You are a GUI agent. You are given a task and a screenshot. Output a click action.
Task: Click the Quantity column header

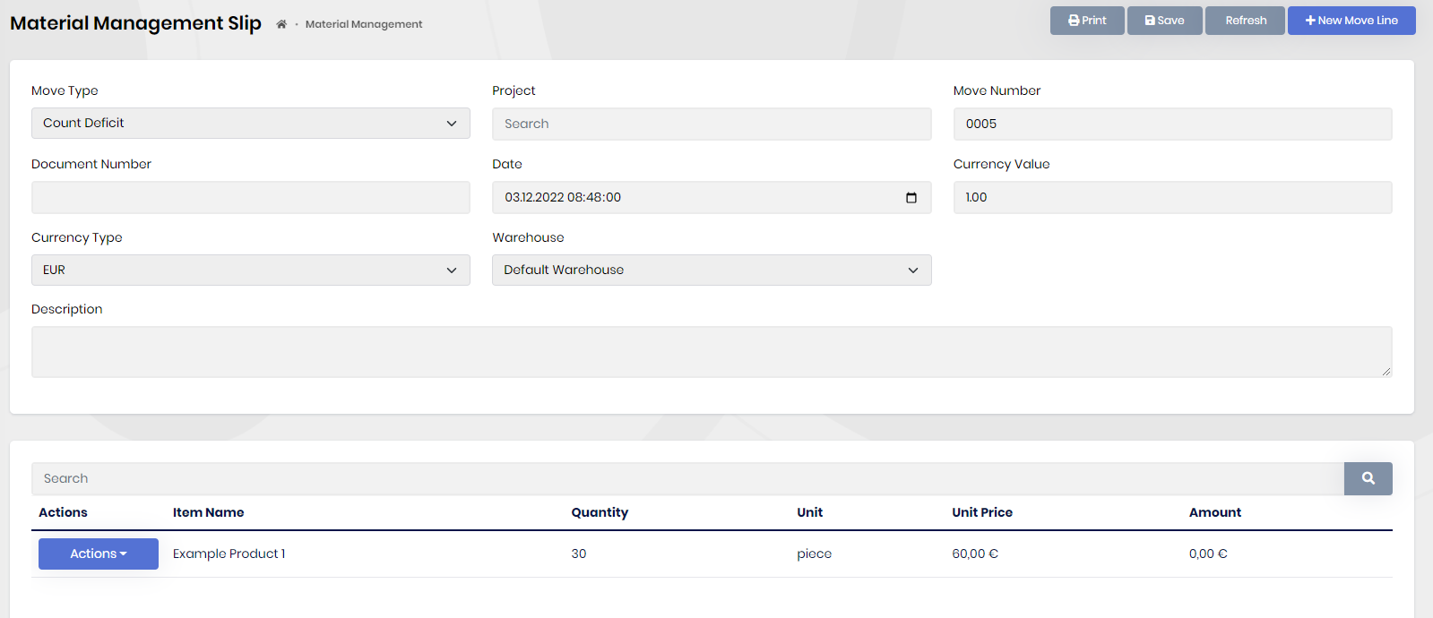[600, 512]
